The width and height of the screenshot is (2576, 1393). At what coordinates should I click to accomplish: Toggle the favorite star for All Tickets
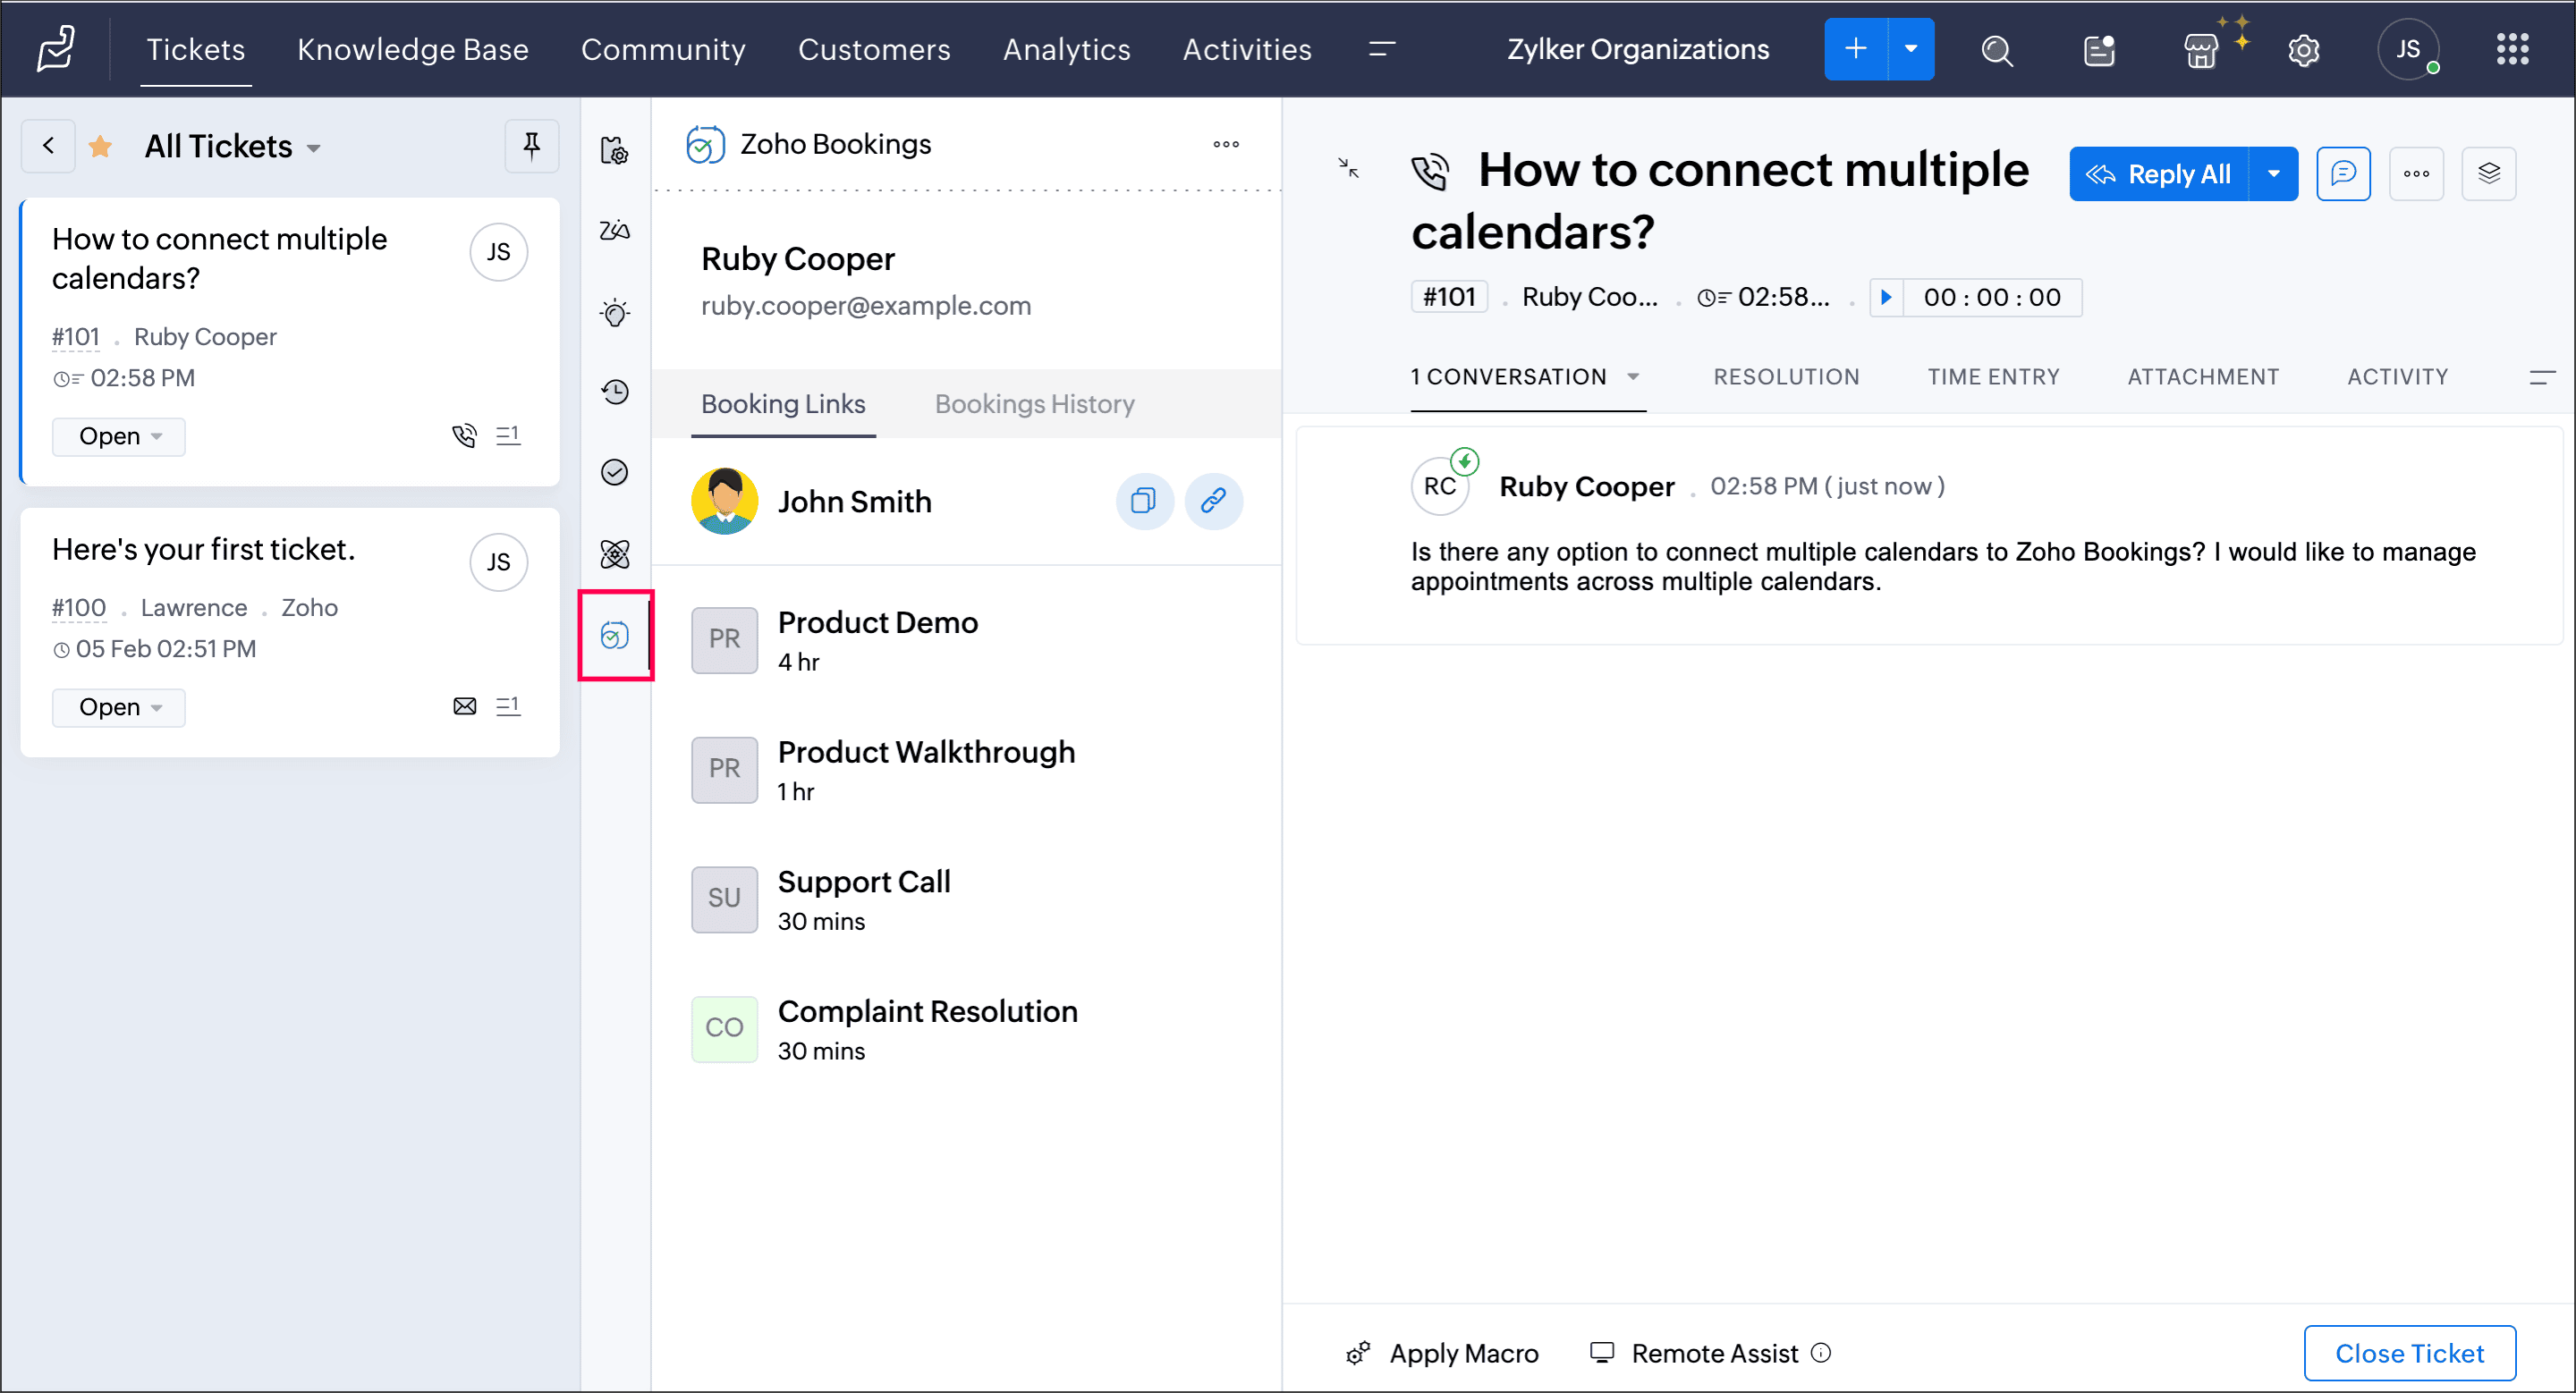pyautogui.click(x=100, y=147)
